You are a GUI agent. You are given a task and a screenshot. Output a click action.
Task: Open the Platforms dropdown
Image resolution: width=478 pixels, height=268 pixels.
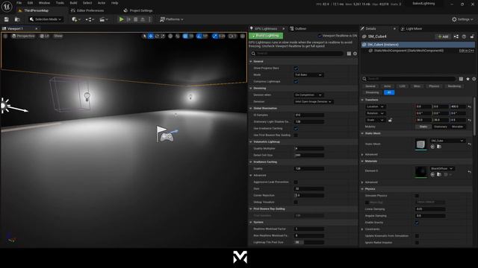[171, 19]
